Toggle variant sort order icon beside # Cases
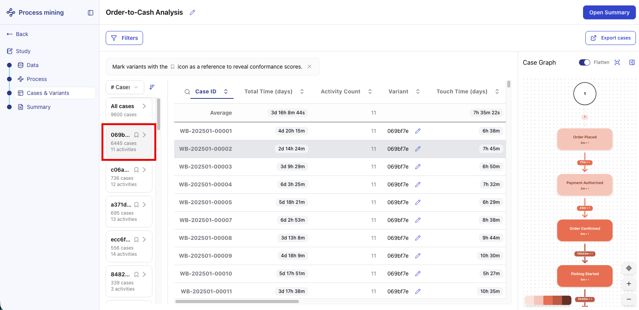Viewport: 639px width, 310px height. [x=152, y=87]
